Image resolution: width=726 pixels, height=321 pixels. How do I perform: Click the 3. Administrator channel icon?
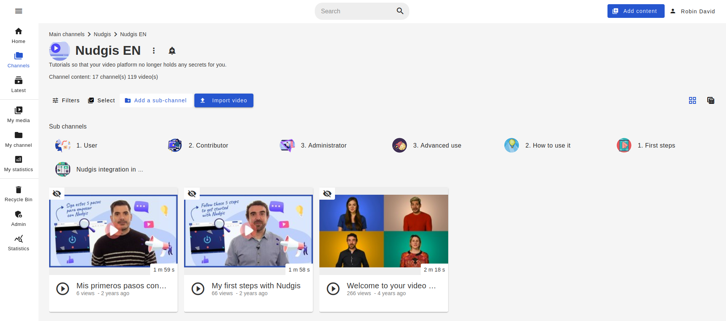pyautogui.click(x=287, y=145)
